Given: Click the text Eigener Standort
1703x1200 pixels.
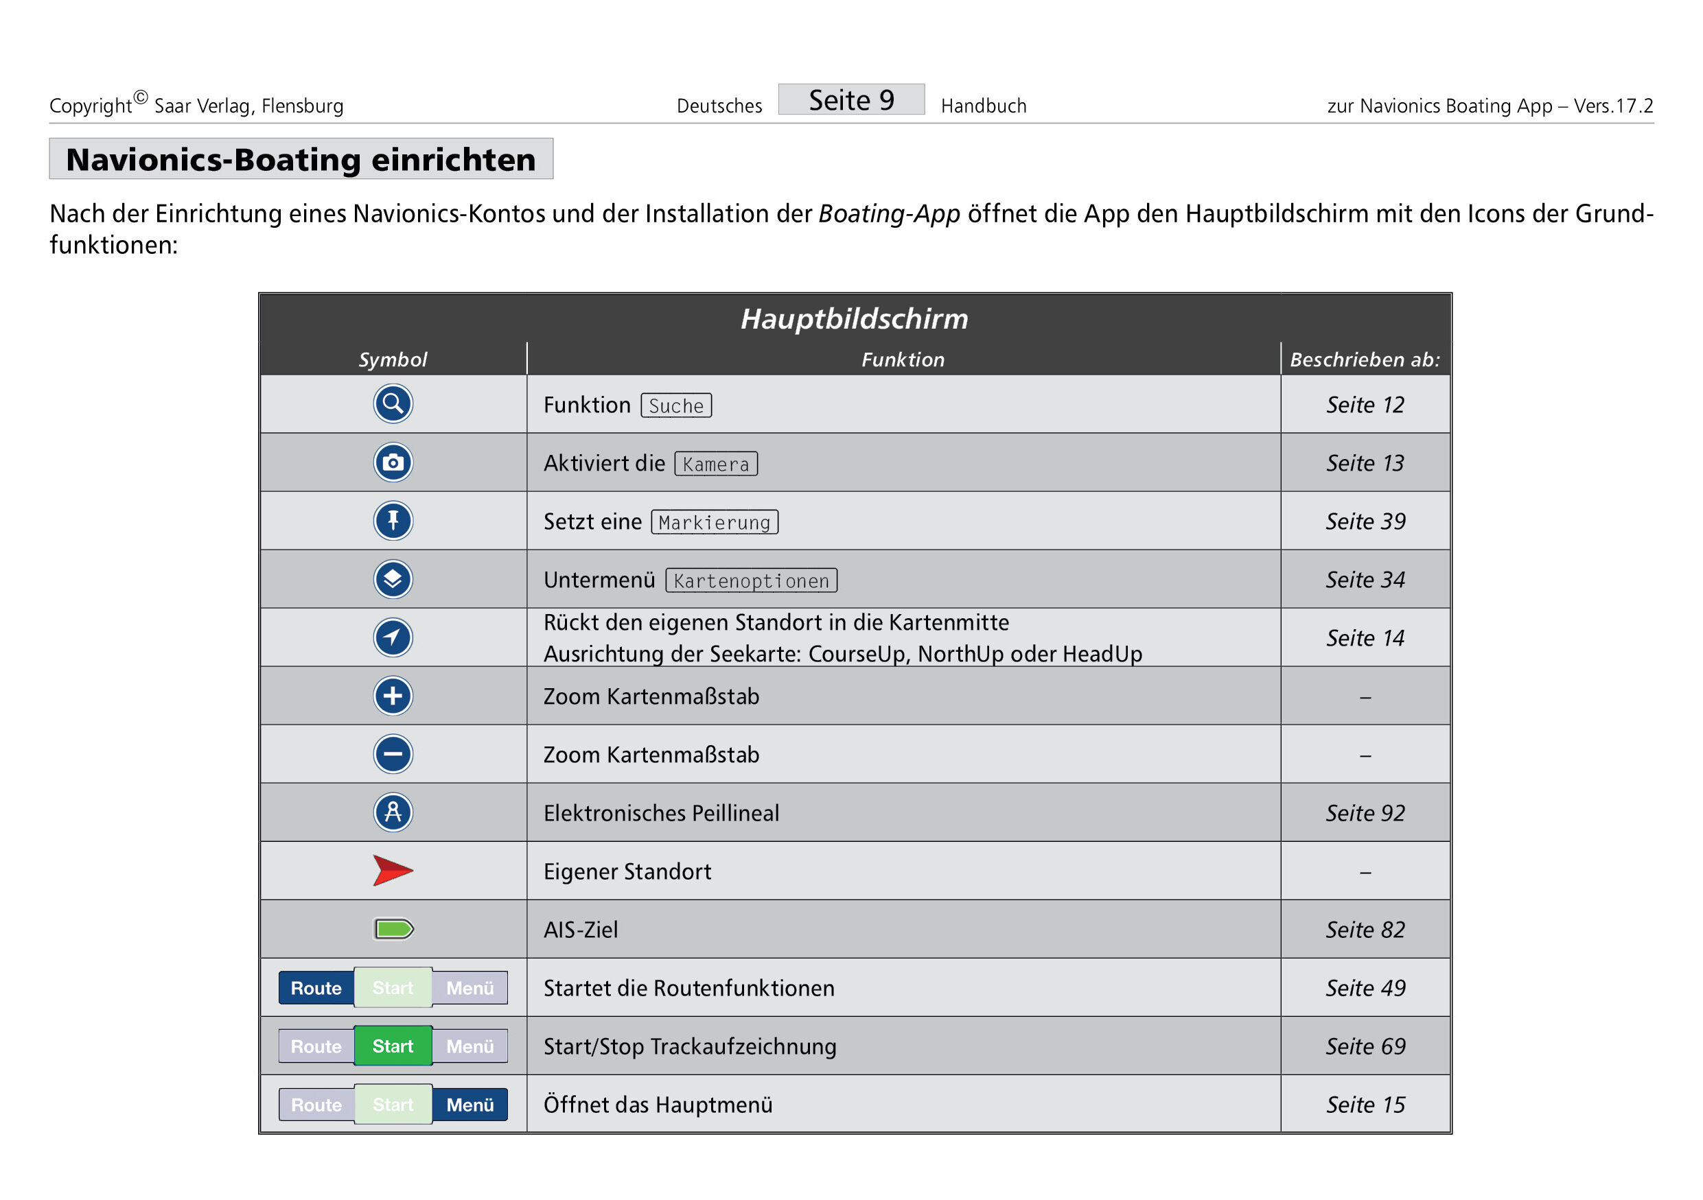Looking at the screenshot, I should [x=627, y=871].
